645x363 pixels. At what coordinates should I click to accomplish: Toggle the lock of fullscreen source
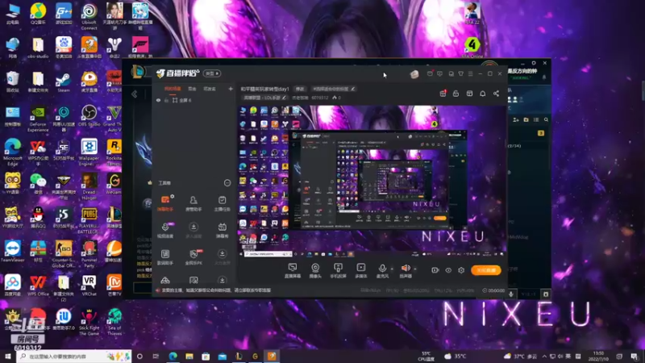(x=166, y=100)
